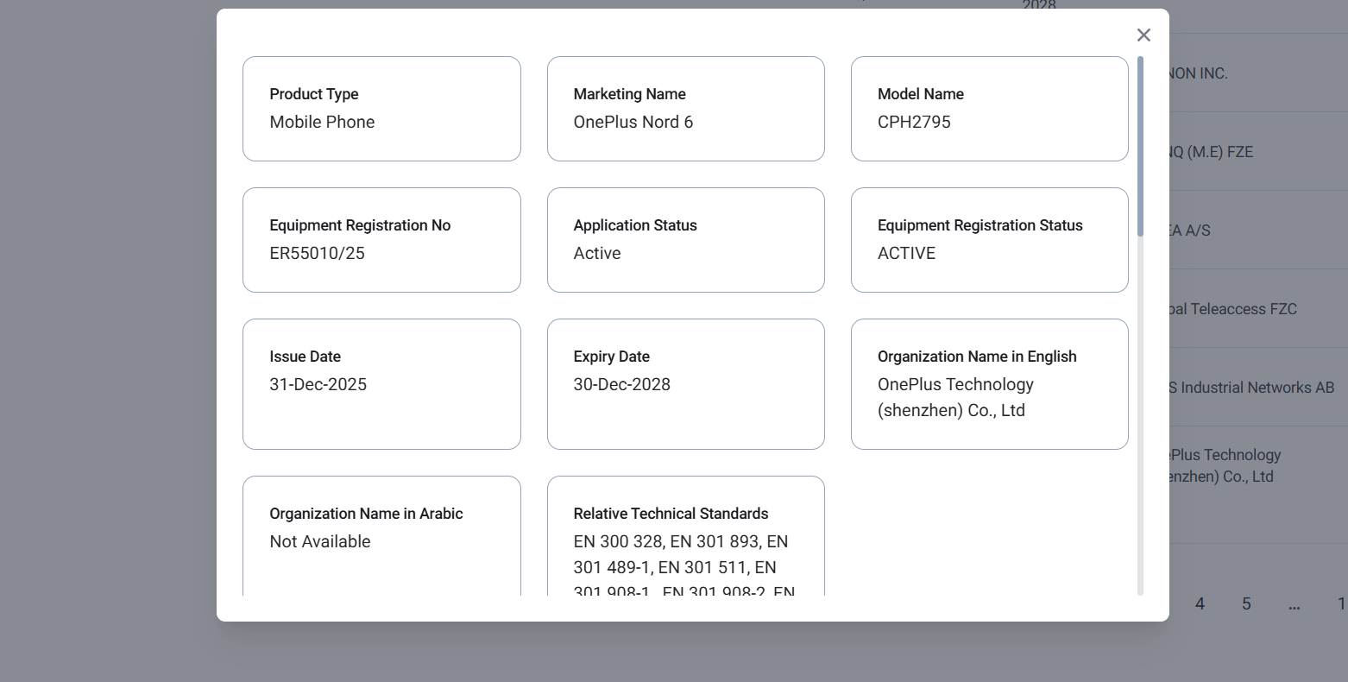Expand hidden pages via pagination ellipsis
This screenshot has width=1348, height=682.
pos(1293,609)
